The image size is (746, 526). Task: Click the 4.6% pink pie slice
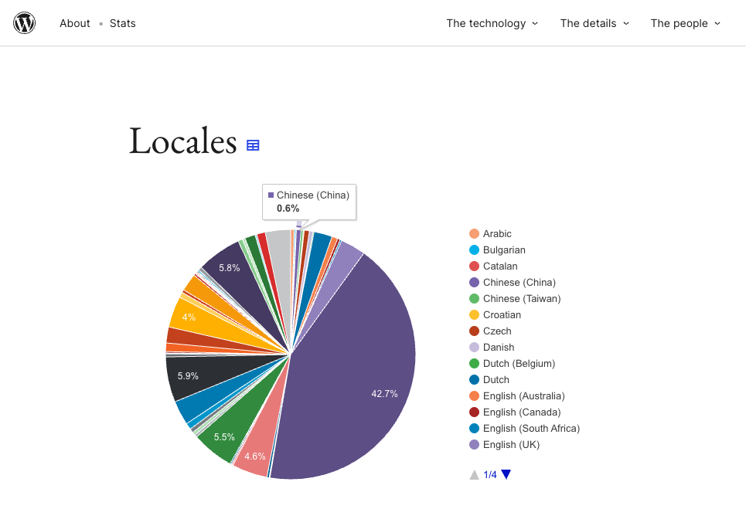pos(254,454)
